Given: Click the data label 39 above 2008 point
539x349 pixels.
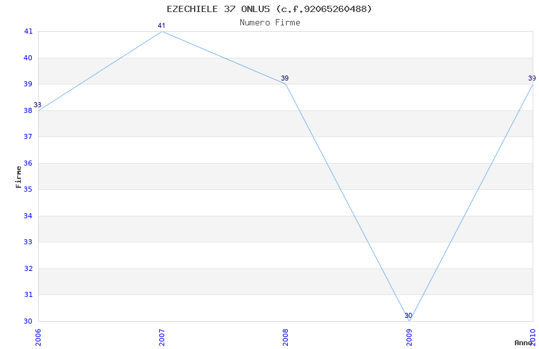Looking at the screenshot, I should [285, 79].
